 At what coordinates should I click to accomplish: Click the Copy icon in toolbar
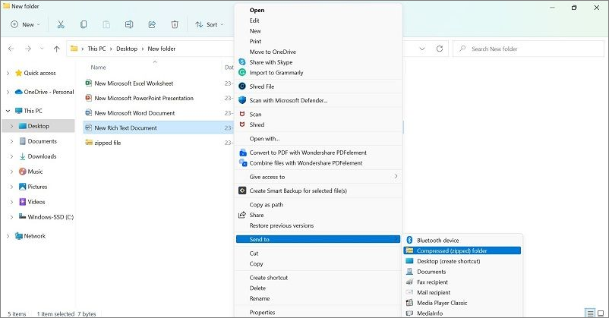[x=84, y=24]
